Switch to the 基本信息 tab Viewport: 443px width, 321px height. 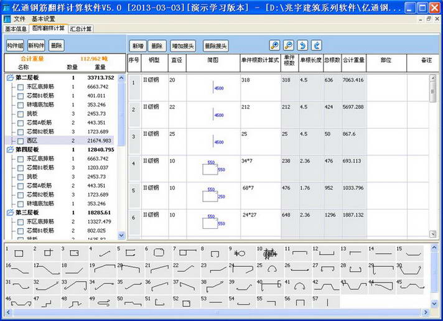tap(16, 29)
